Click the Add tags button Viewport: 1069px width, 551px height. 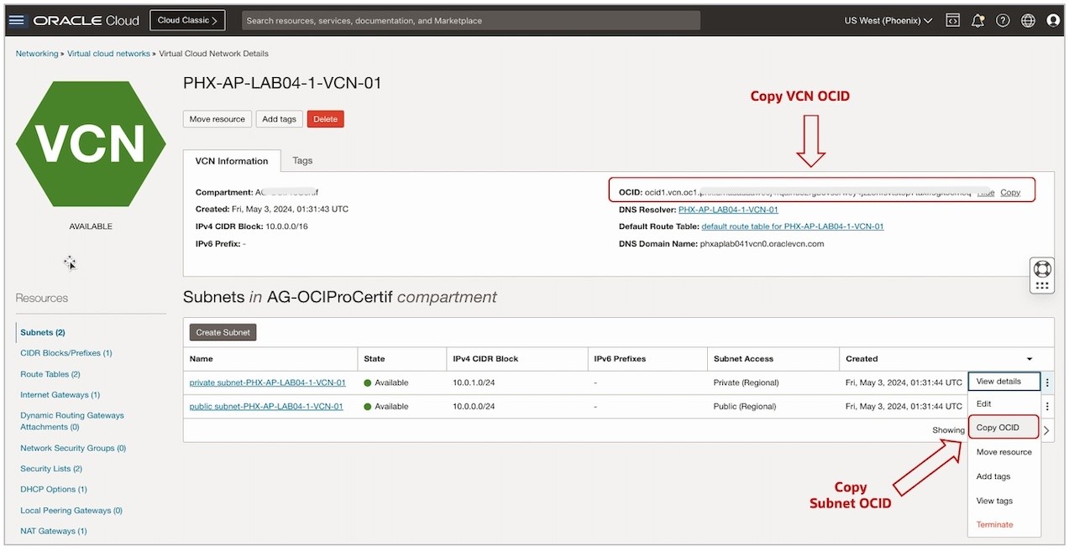click(280, 119)
